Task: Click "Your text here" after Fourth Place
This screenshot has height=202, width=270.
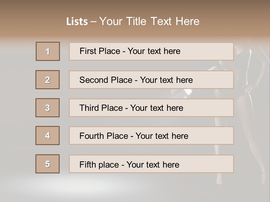Action: pos(162,136)
